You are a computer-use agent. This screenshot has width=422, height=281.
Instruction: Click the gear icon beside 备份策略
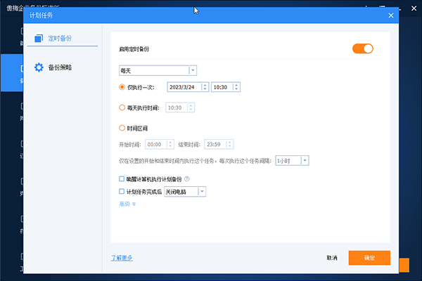39,67
